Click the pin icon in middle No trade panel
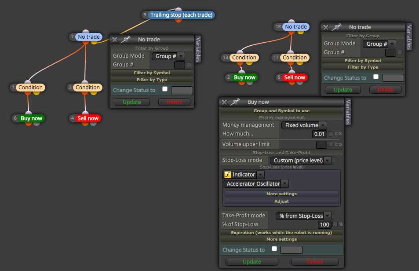The image size is (419, 271). point(125,39)
